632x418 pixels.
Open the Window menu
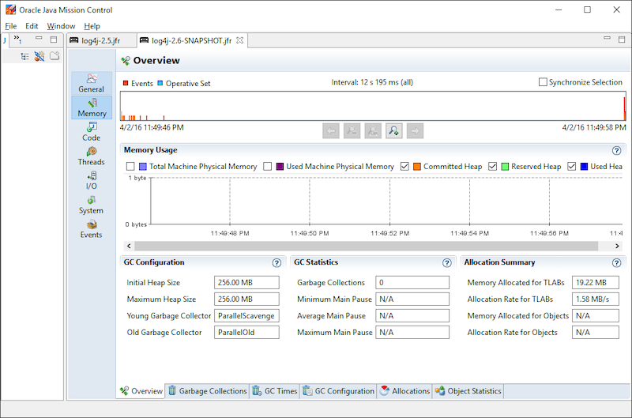(61, 26)
